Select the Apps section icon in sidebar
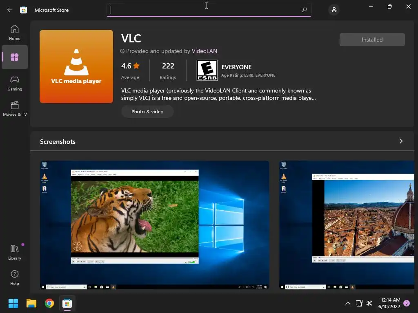The height and width of the screenshot is (313, 418). click(15, 57)
